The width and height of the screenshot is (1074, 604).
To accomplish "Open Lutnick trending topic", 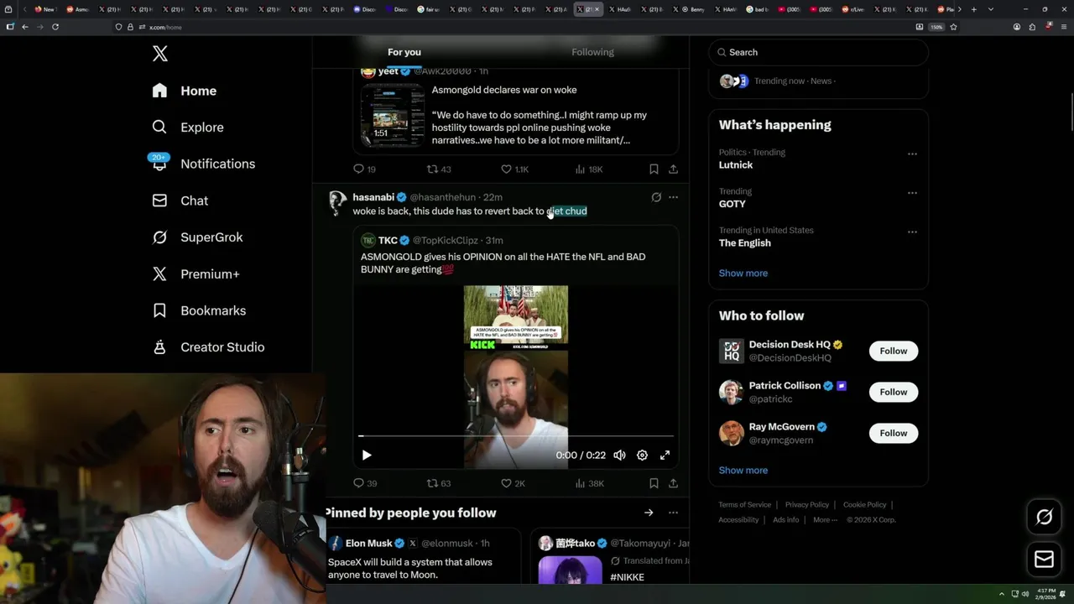I will [x=736, y=165].
